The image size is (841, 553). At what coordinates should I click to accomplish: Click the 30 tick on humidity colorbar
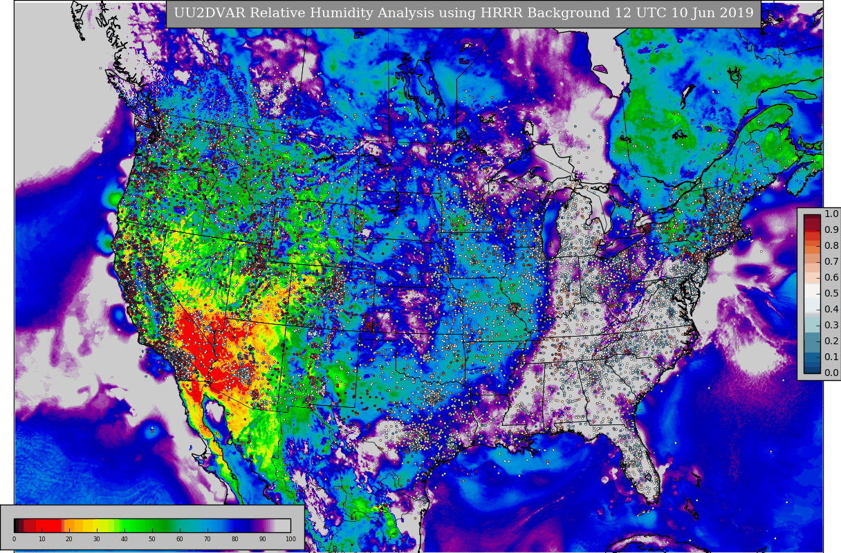tap(97, 539)
